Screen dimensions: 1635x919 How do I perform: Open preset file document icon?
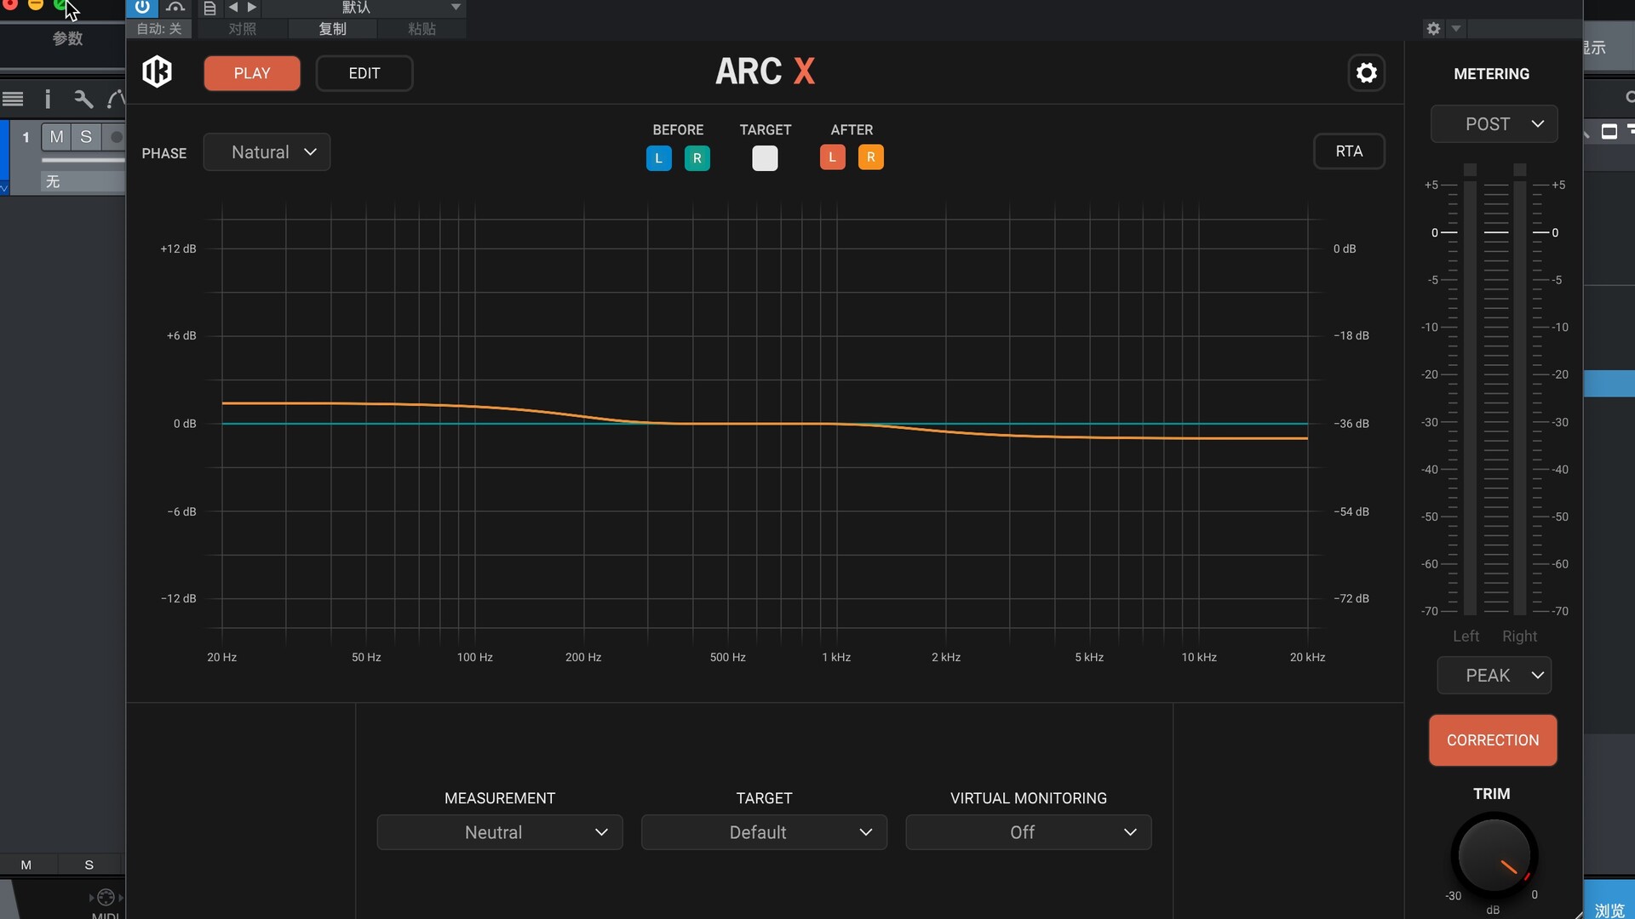pos(209,8)
